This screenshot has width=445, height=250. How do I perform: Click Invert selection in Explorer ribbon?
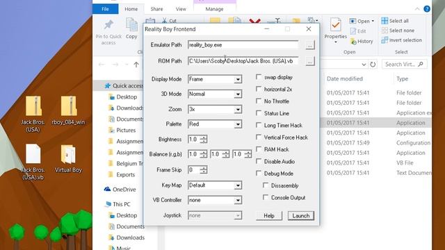pyautogui.click(x=401, y=40)
